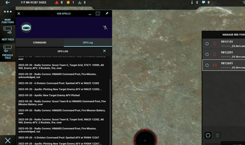This screenshot has height=145, width=245.
Task: Close the Ask Apollo panel
Action: [19, 13]
